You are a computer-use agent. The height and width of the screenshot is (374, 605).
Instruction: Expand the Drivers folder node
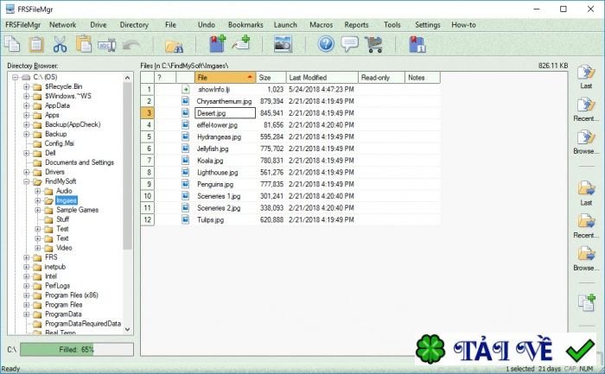[x=26, y=172]
